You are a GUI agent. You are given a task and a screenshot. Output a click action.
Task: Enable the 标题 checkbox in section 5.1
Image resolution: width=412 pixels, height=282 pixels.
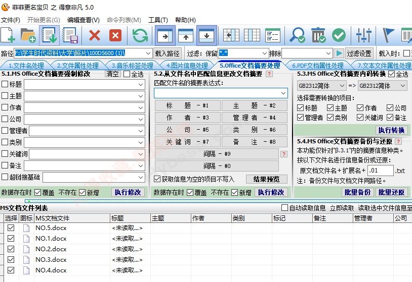5,84
